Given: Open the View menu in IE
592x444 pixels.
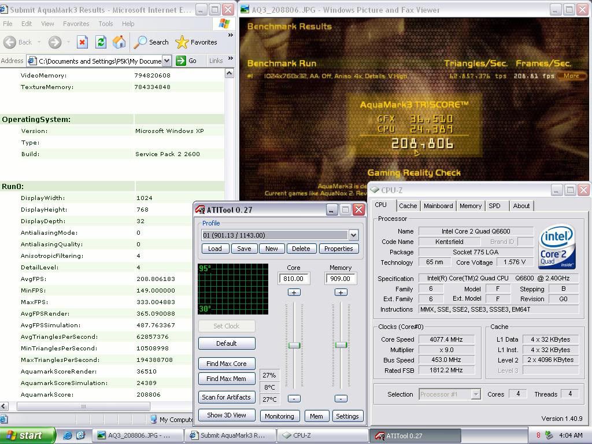Looking at the screenshot, I should 47,24.
